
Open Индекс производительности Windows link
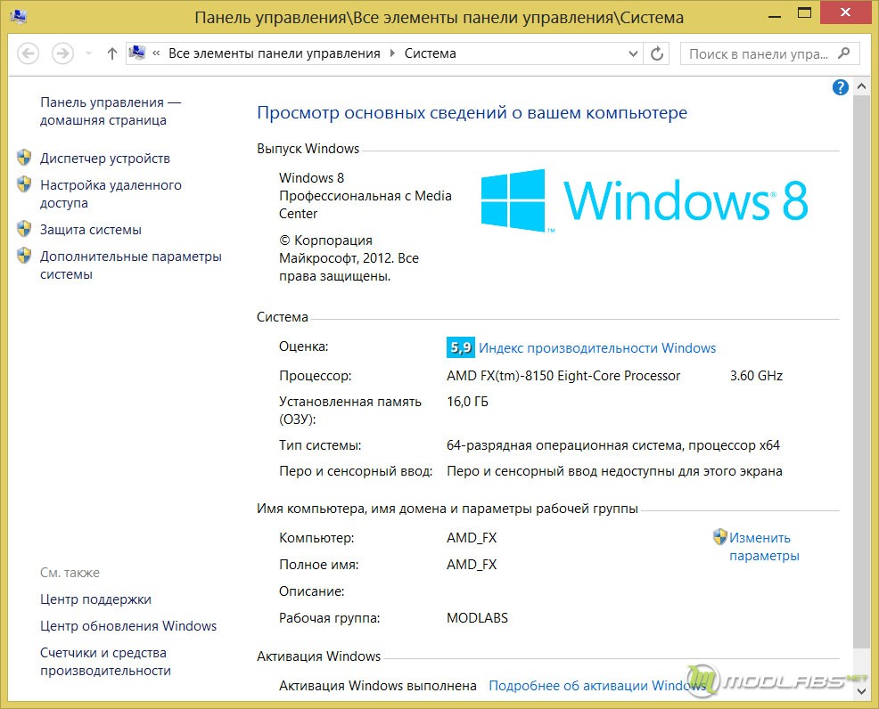(x=597, y=347)
